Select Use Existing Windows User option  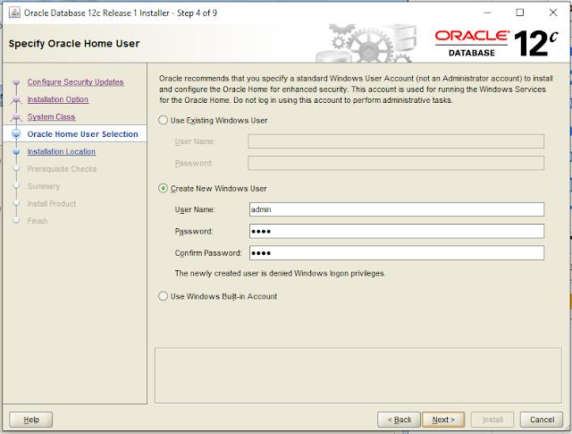(x=163, y=120)
